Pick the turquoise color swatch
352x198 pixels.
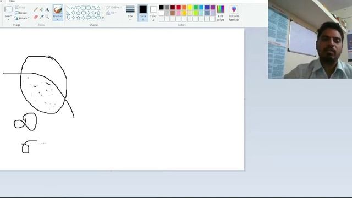coord(201,7)
